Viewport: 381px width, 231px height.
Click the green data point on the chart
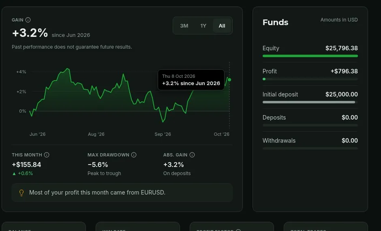tap(229, 80)
